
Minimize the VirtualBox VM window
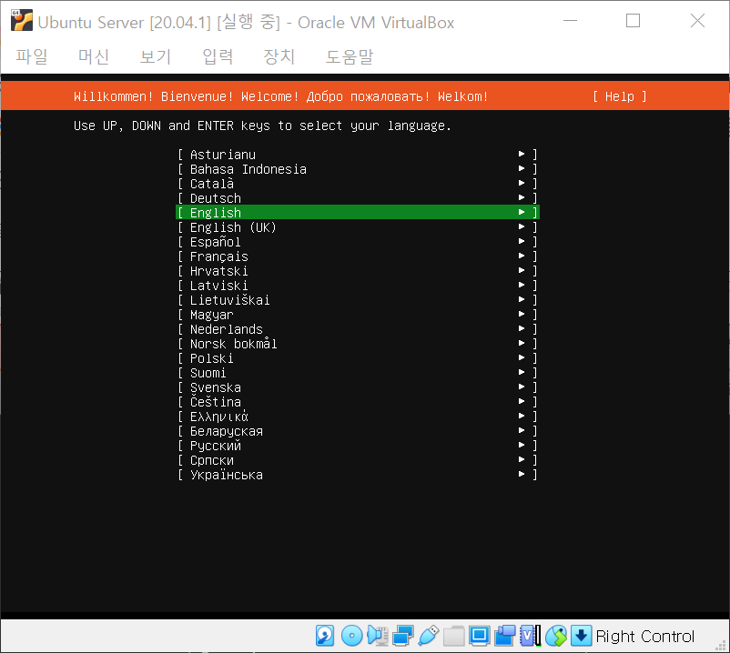(x=571, y=21)
